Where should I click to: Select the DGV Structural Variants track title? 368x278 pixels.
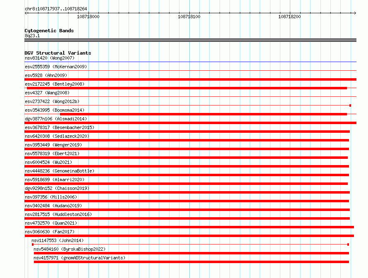(58, 53)
